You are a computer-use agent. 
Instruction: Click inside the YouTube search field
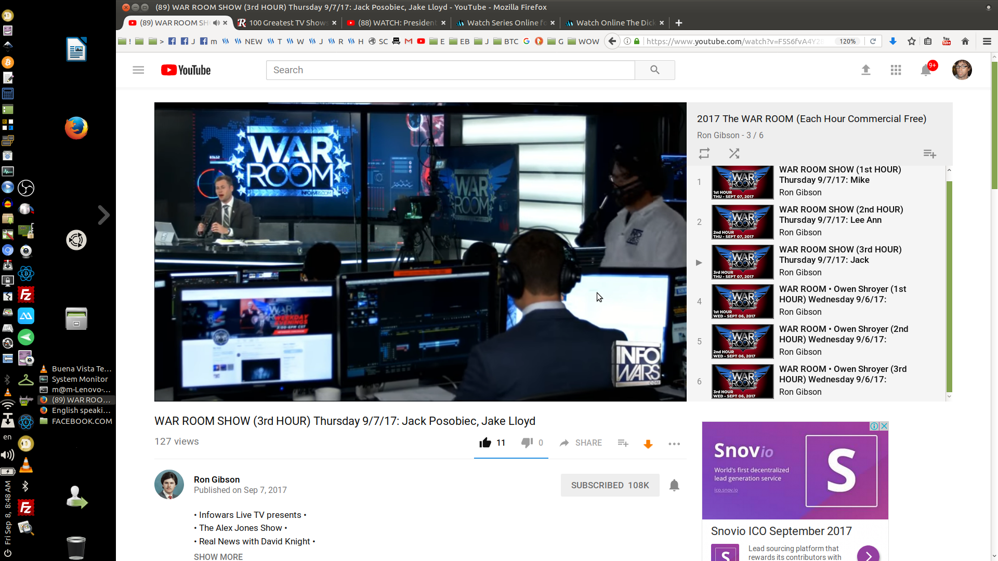pyautogui.click(x=450, y=70)
